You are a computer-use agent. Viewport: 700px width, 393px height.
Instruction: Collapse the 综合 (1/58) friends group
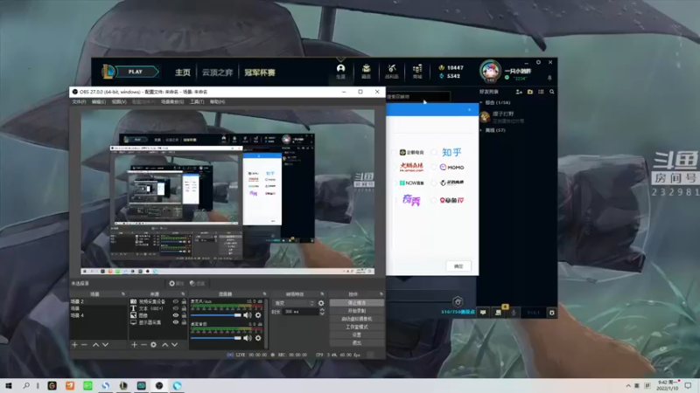(481, 102)
